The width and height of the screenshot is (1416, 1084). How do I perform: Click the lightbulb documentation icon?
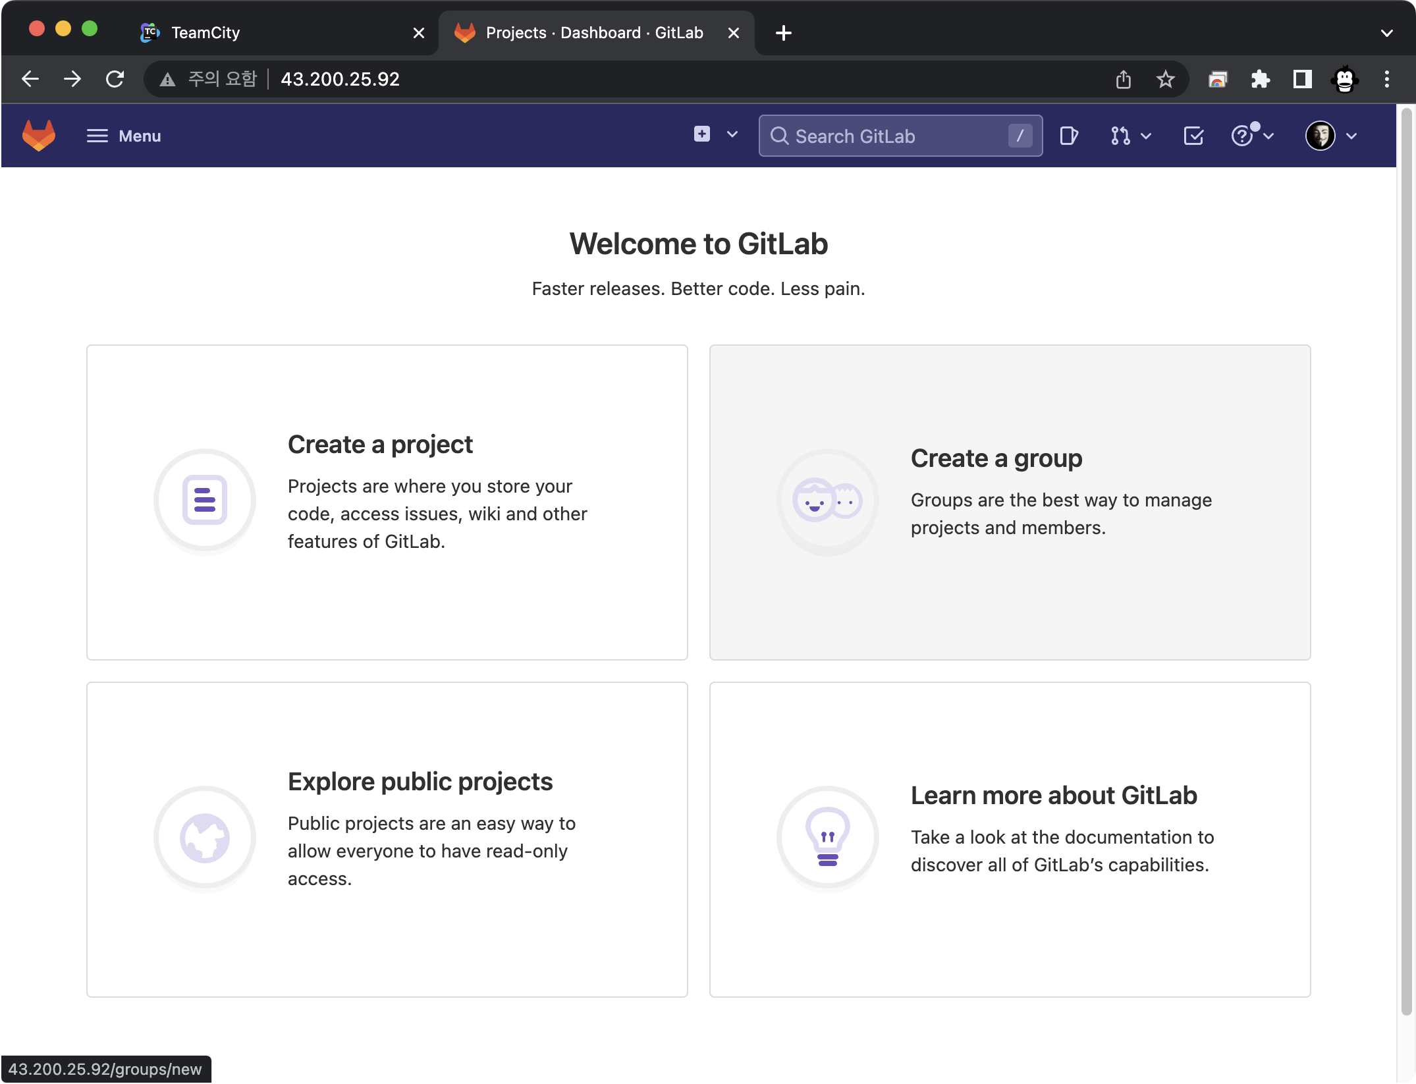click(828, 837)
